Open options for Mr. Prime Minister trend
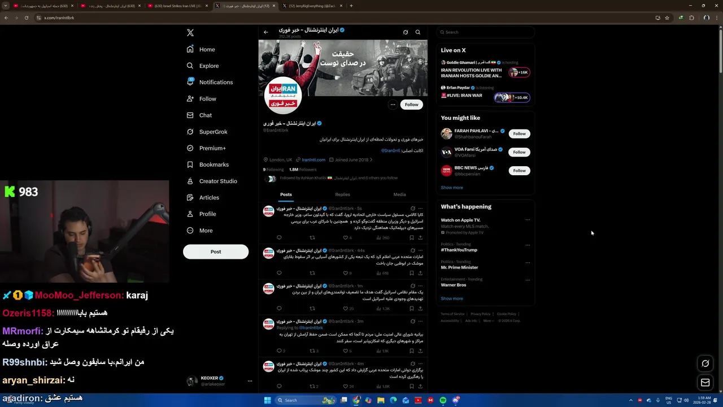The width and height of the screenshot is (723, 407). pos(528,263)
